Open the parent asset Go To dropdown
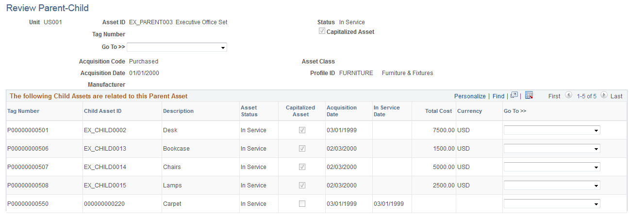This screenshot has width=630, height=216. click(177, 47)
